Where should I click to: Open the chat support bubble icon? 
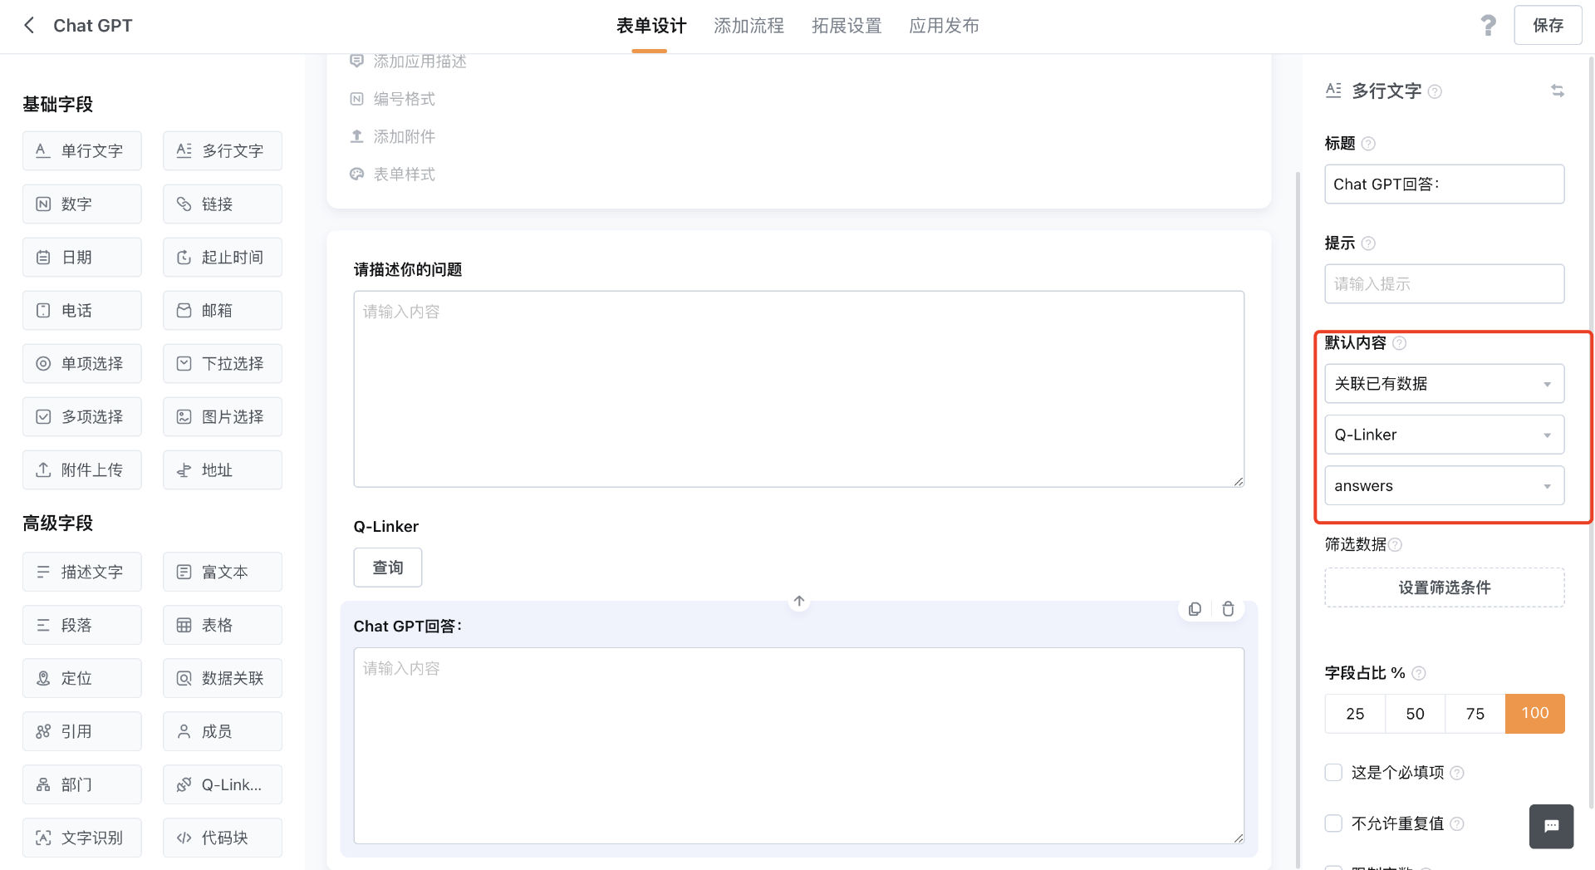1551,826
